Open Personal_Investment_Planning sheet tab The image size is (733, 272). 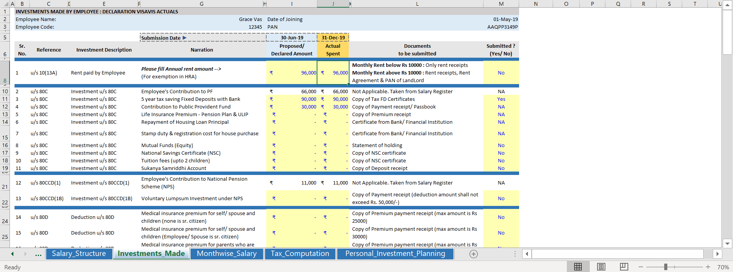(x=395, y=254)
